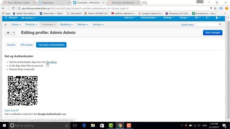Reload the page in Chrome
The image size is (230, 129).
pos(13,9)
